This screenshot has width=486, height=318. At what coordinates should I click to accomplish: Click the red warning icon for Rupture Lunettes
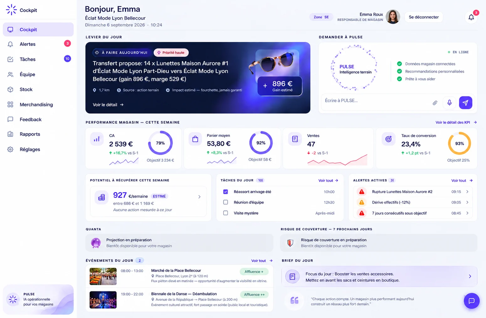(x=362, y=192)
